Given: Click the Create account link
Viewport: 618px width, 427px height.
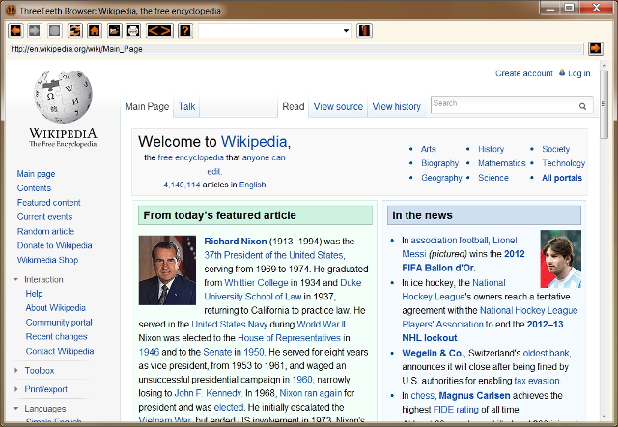Looking at the screenshot, I should (523, 73).
